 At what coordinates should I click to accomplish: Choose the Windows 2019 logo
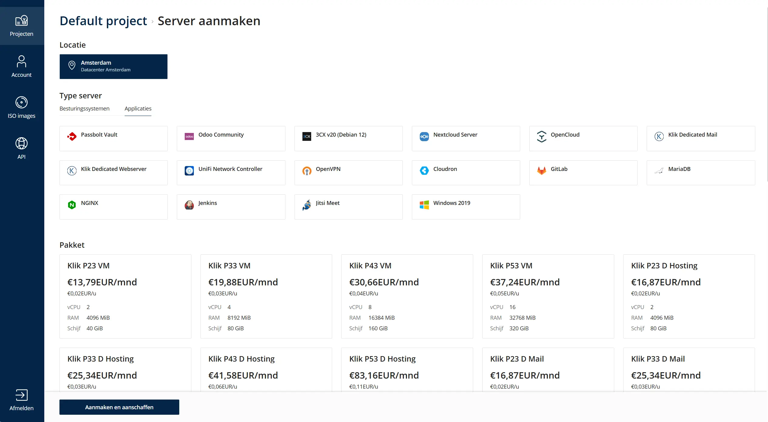pos(424,205)
